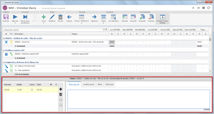This screenshot has width=214, height=114.
Task: Click the Total column header
Action: (x=202, y=30)
